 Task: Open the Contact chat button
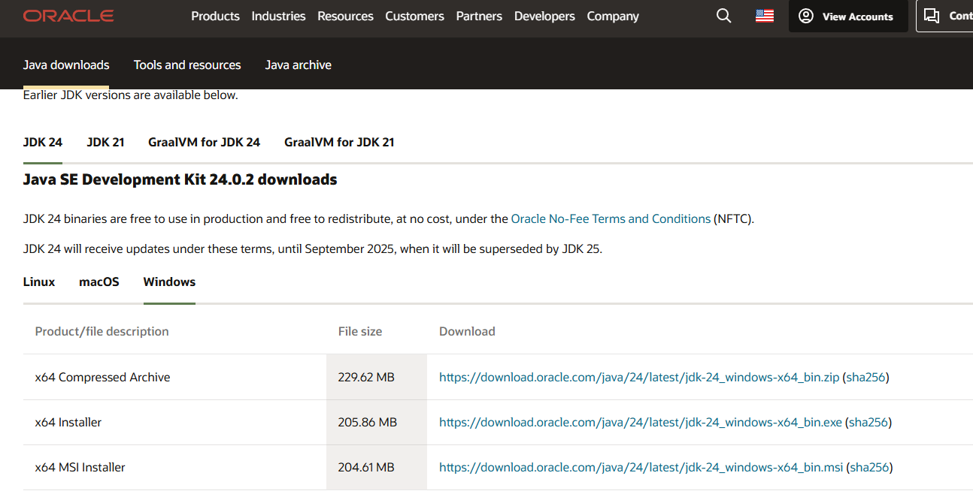[946, 17]
